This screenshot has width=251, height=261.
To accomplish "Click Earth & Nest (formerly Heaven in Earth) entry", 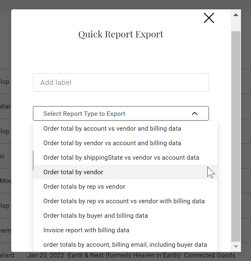I will [124, 256].
